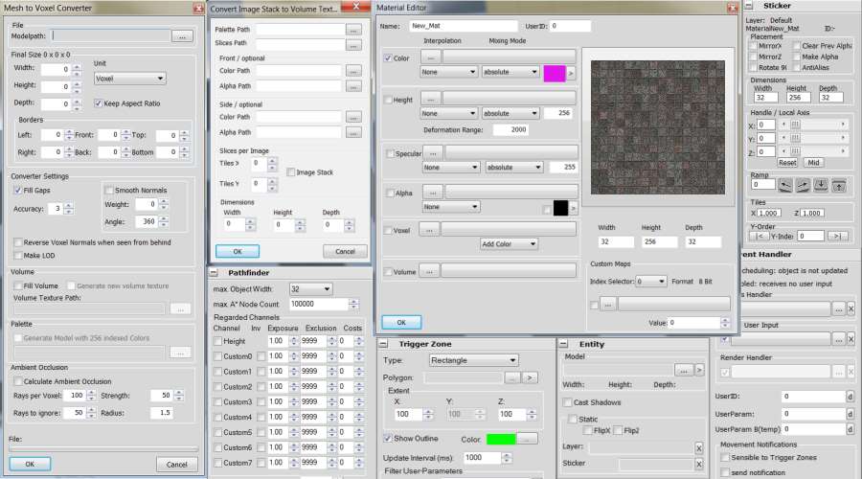Click the X axis handle slider thumb
The image size is (862, 479).
click(795, 125)
